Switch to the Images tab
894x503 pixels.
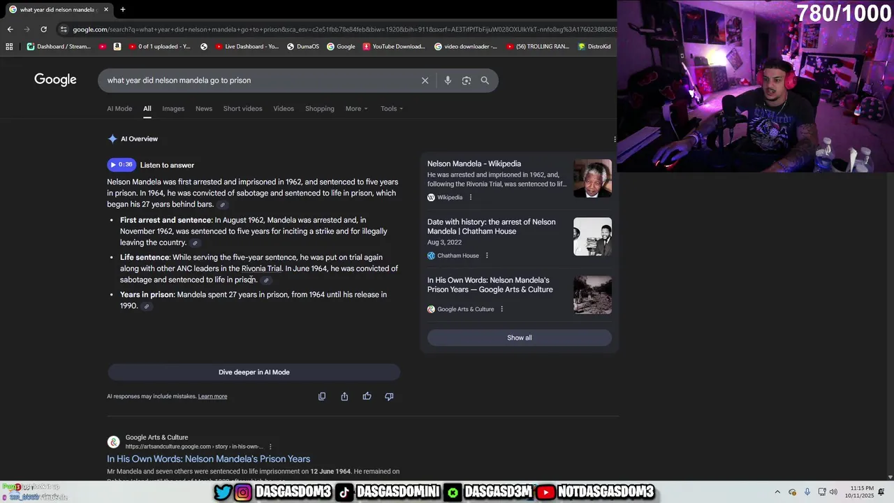tap(173, 108)
